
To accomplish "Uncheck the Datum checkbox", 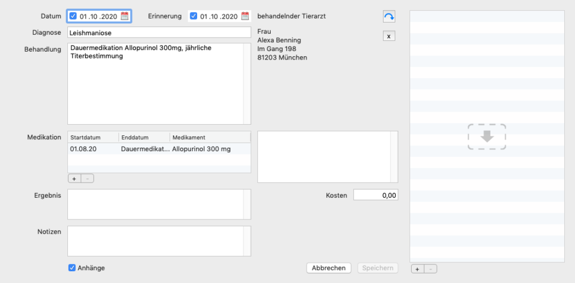I will [x=73, y=16].
